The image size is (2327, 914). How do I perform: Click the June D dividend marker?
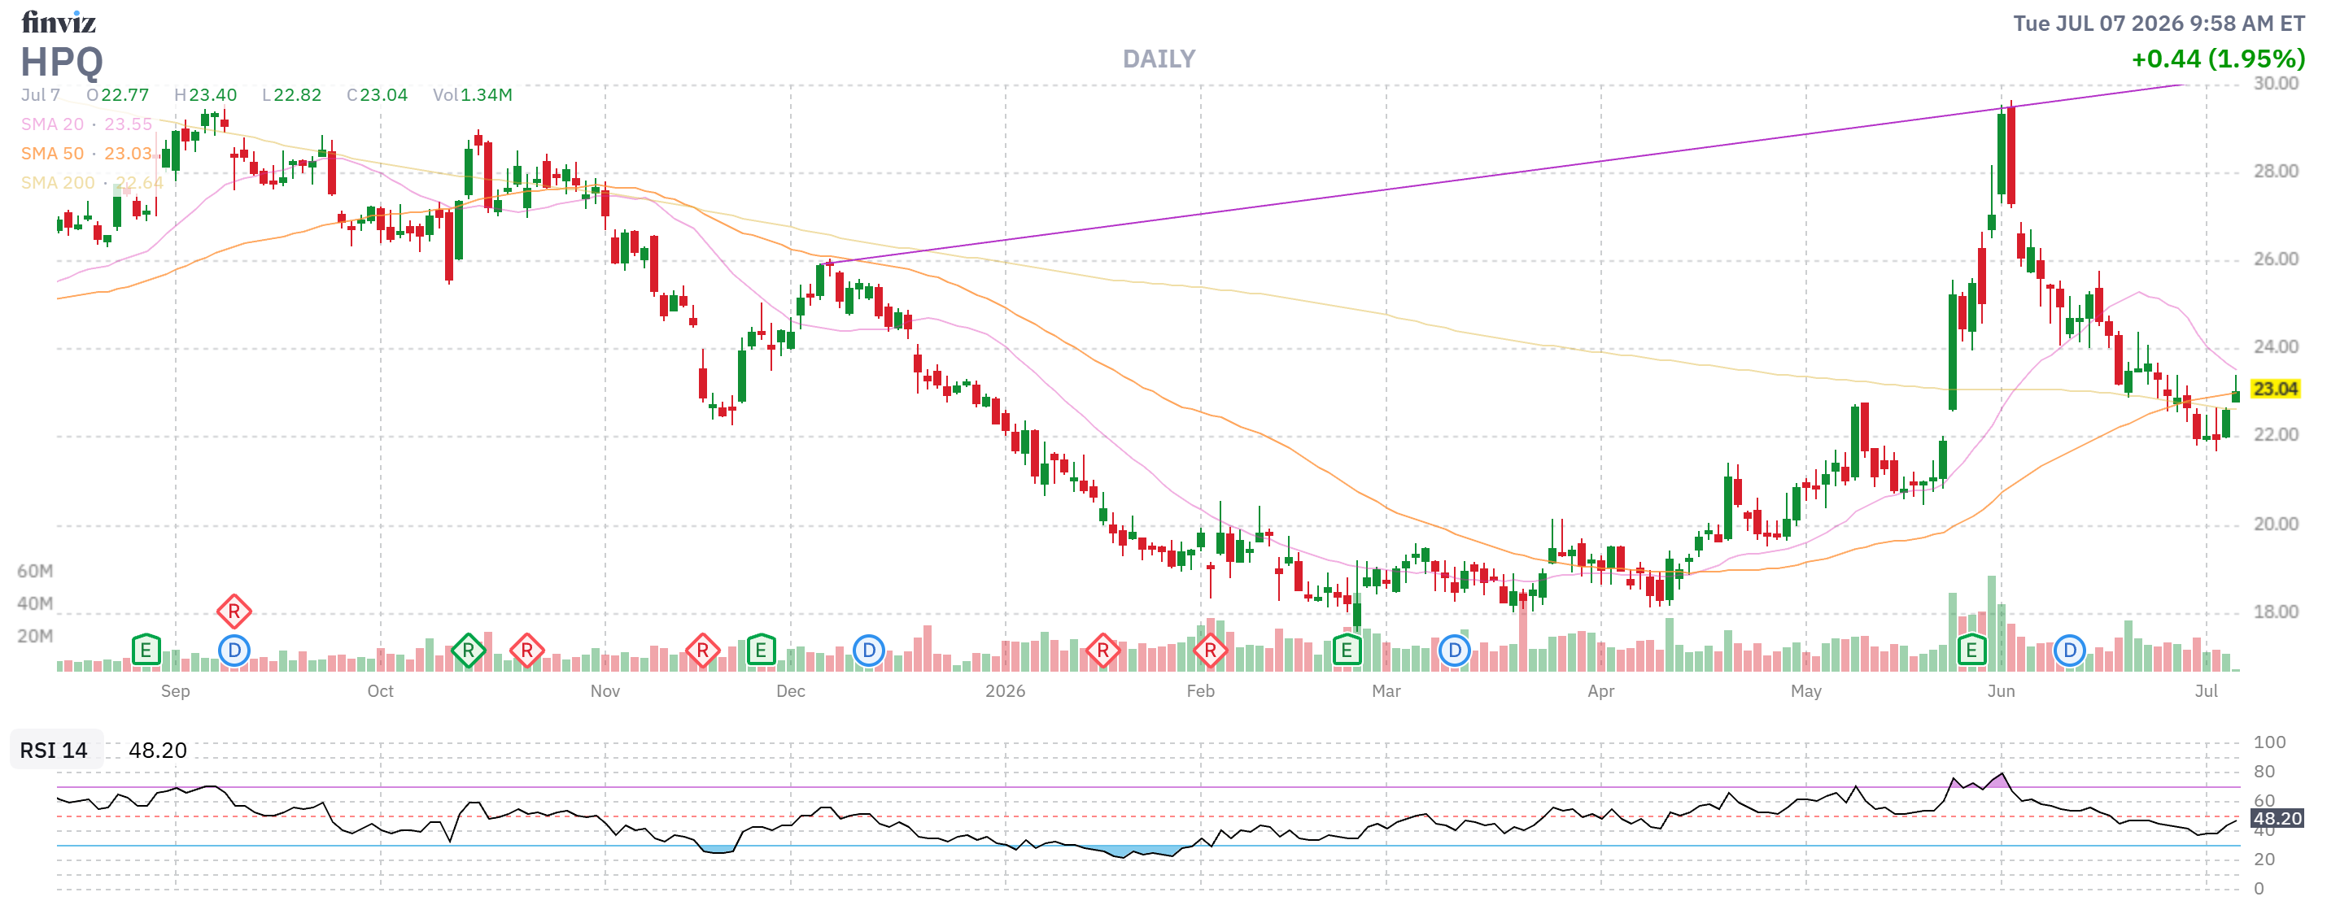coord(2068,650)
